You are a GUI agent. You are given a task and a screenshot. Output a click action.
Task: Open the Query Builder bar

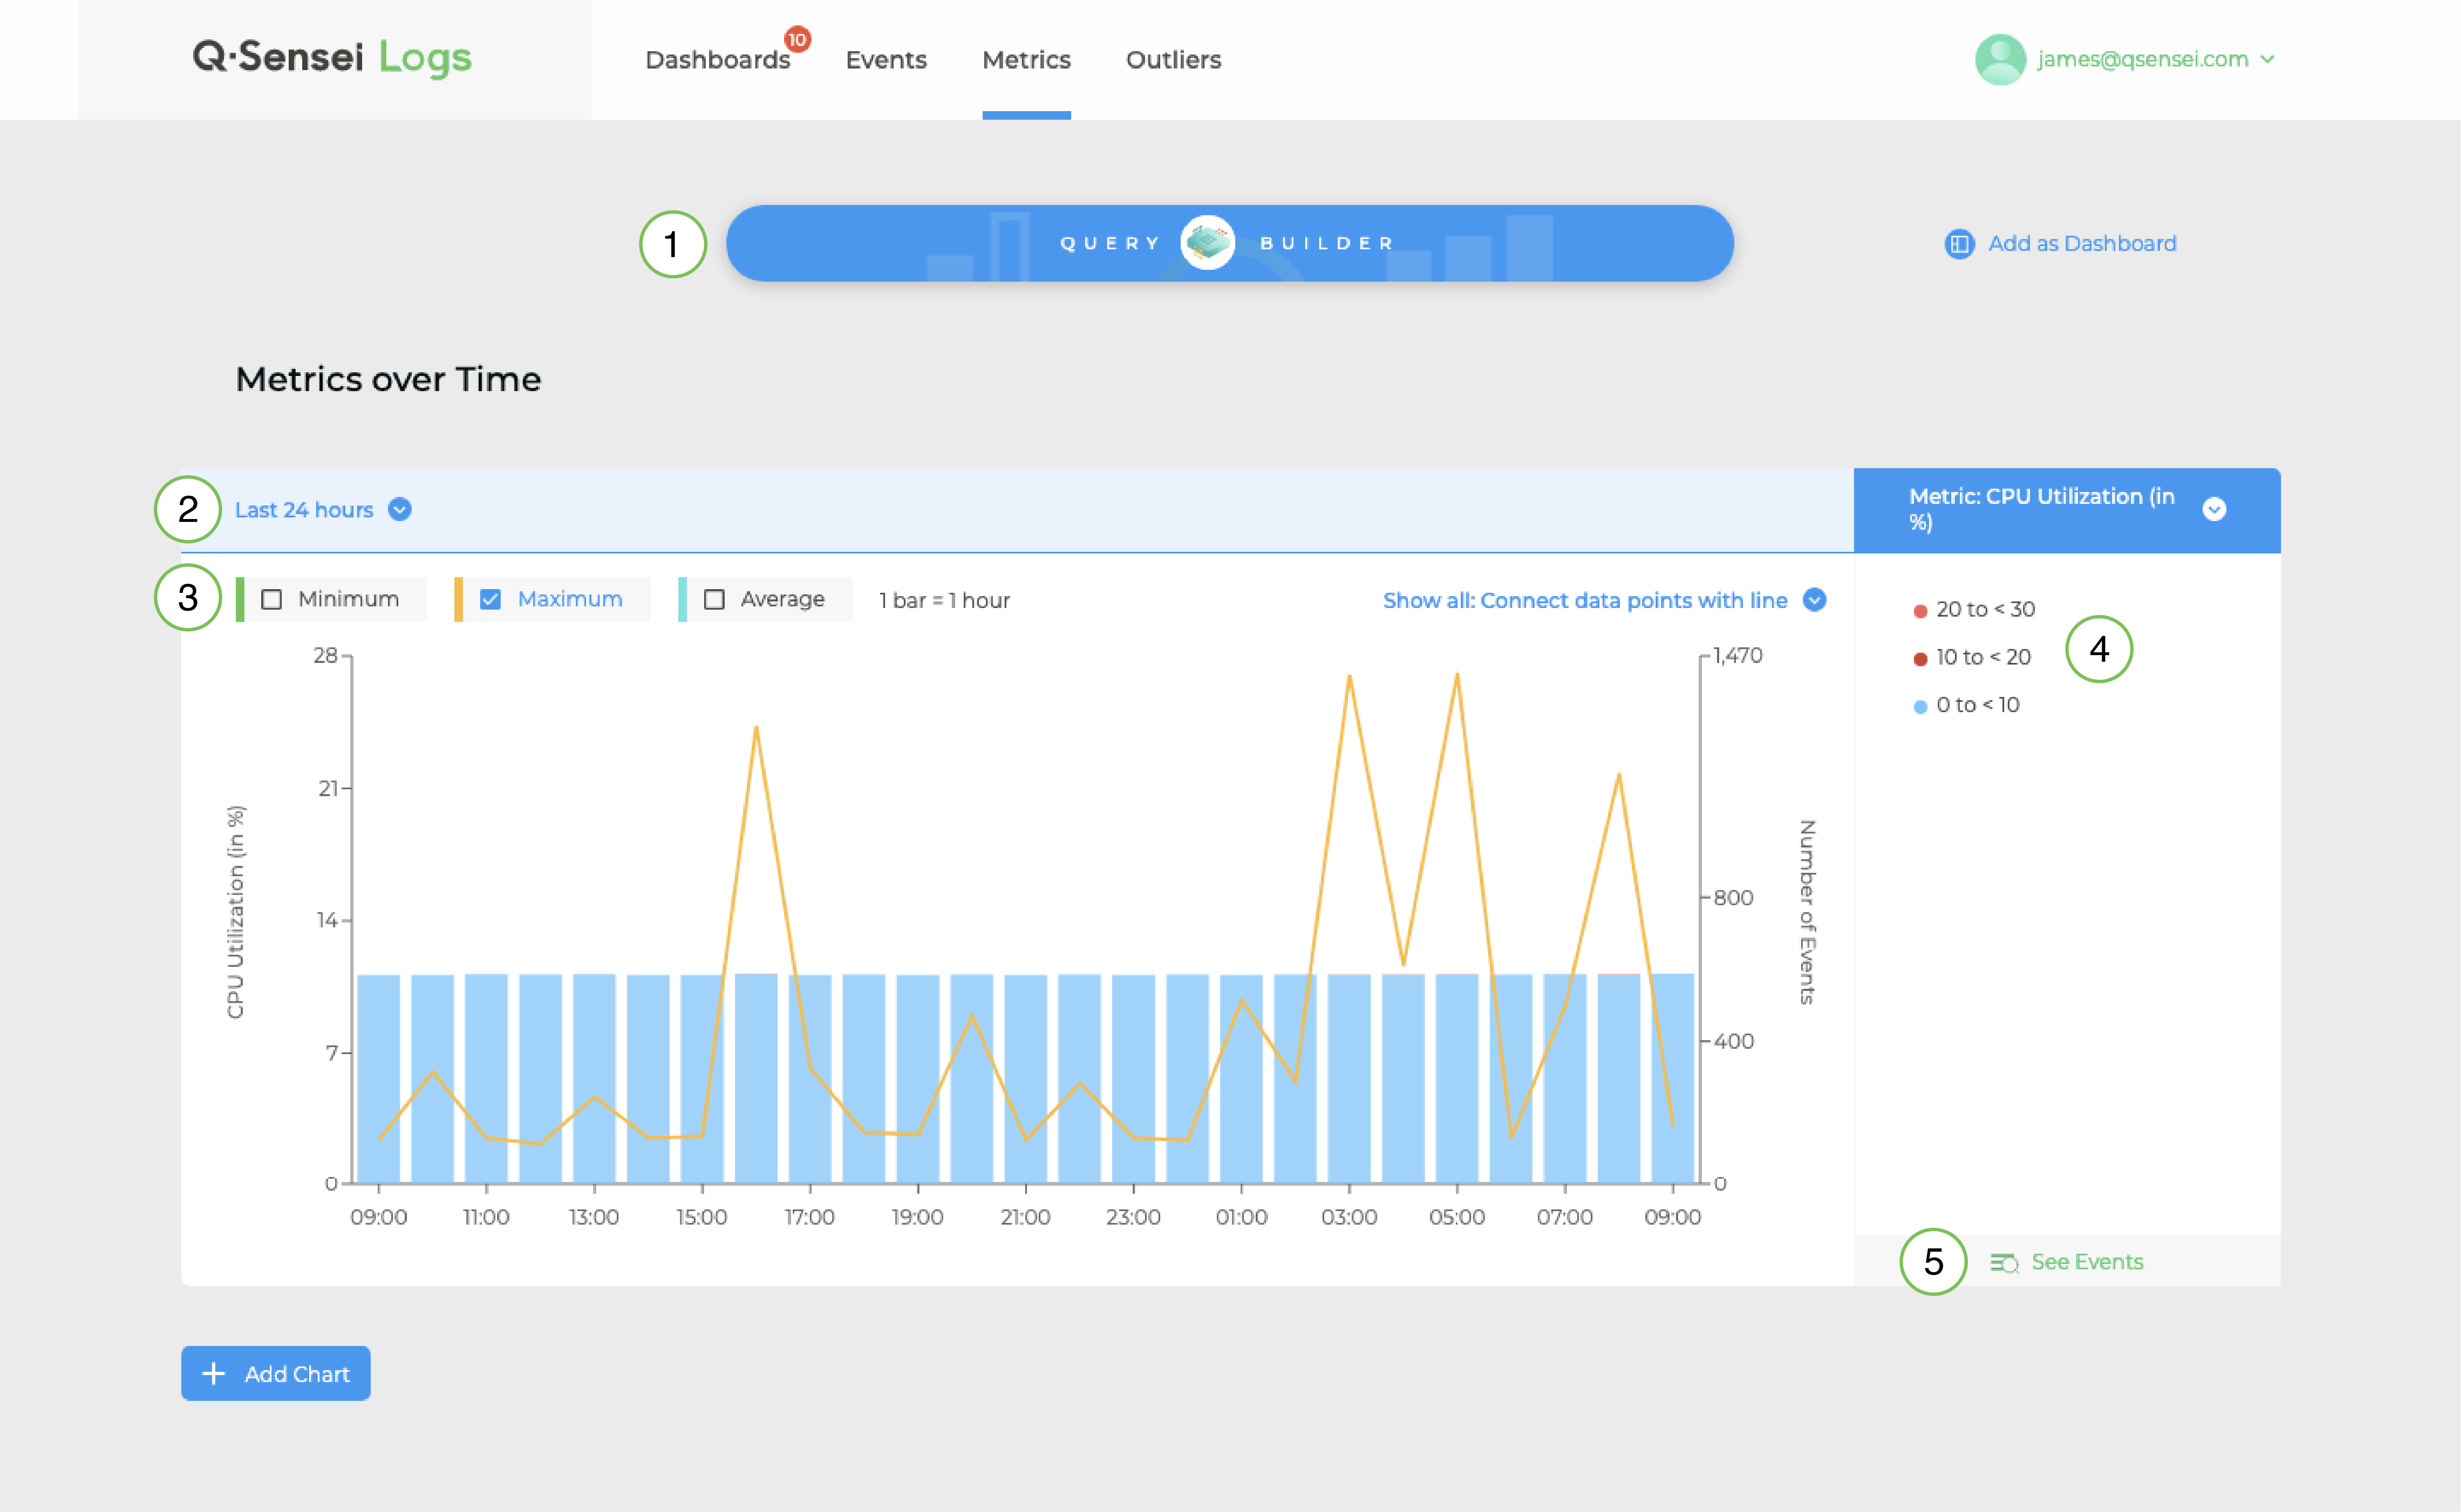(1229, 243)
